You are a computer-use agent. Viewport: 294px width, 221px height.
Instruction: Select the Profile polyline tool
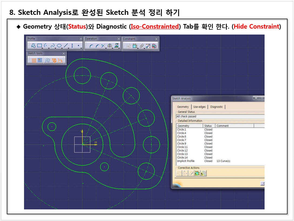click(x=33, y=46)
